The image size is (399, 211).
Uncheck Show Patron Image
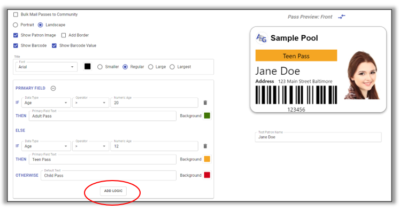[x=16, y=35]
